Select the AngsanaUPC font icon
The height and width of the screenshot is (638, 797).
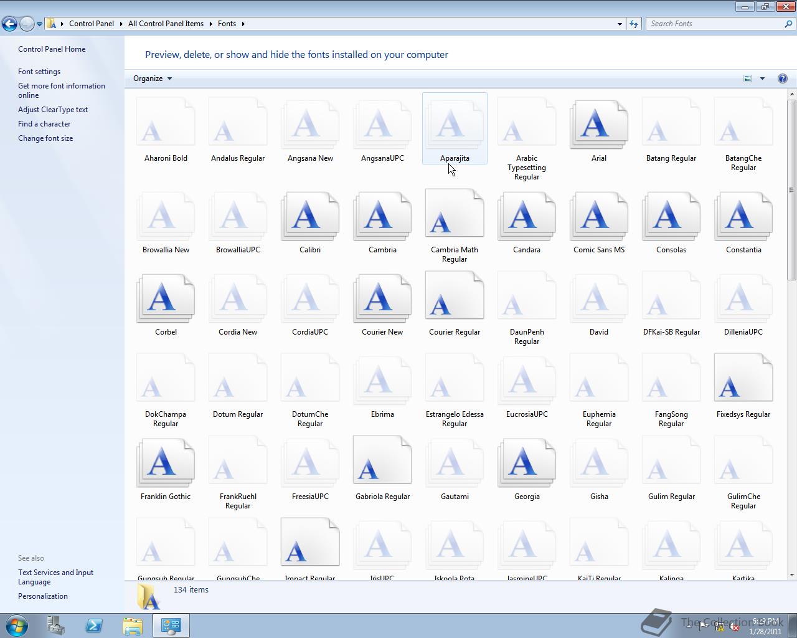(x=382, y=124)
